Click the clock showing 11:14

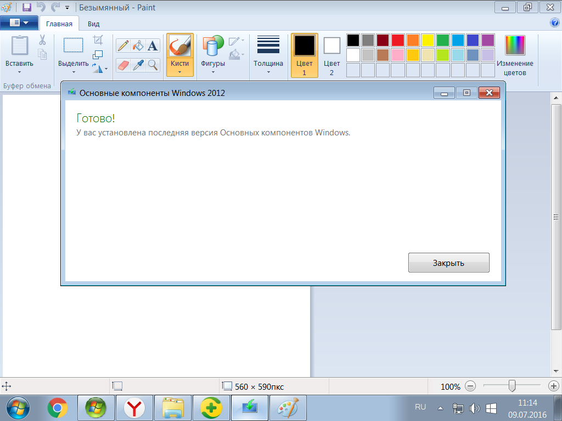pos(527,403)
